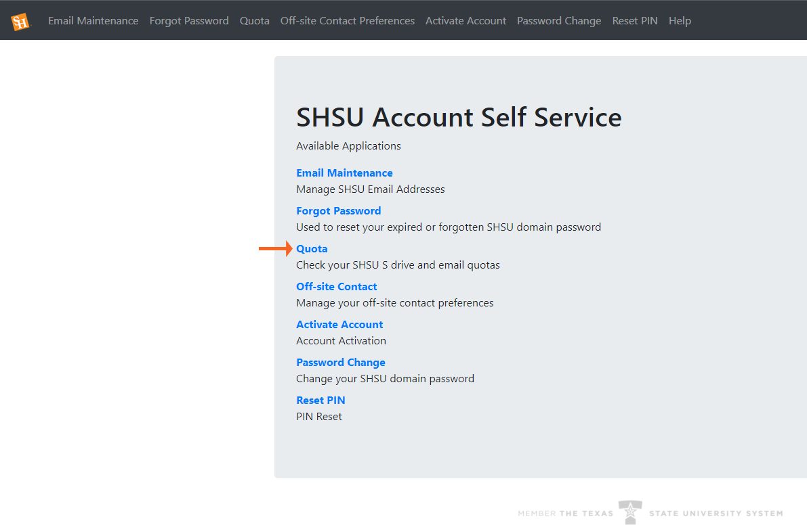
Task: Open Reset PIN from the navbar
Action: 634,21
